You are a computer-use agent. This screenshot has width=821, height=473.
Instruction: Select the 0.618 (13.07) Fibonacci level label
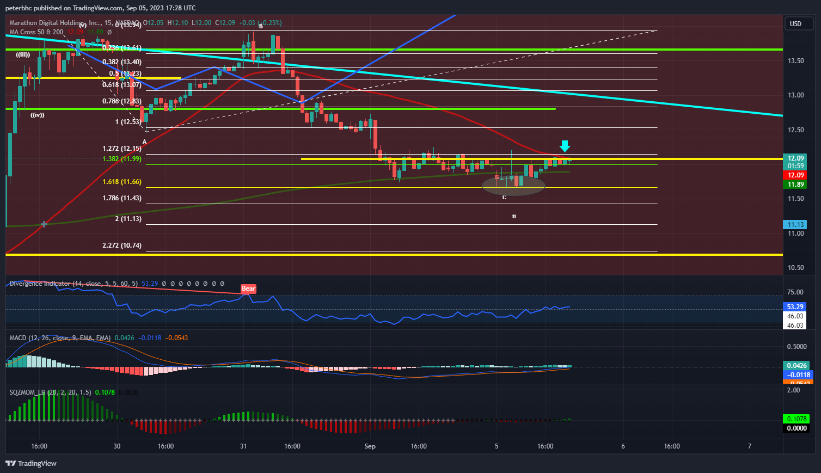click(x=122, y=85)
